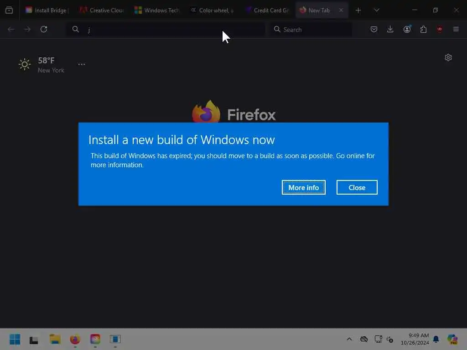Image resolution: width=467 pixels, height=350 pixels.
Task: Open notifications bell icon
Action: (436, 339)
